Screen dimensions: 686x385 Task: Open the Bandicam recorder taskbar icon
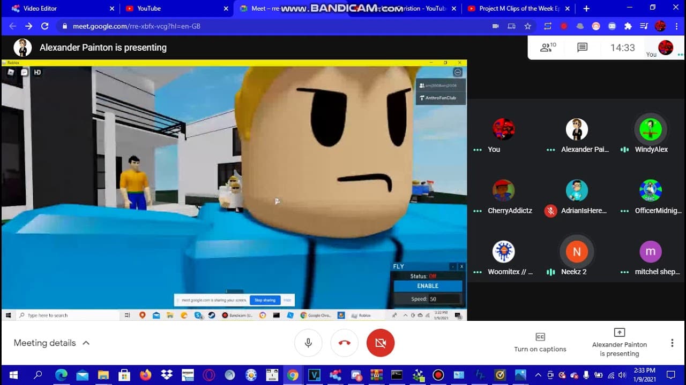438,375
